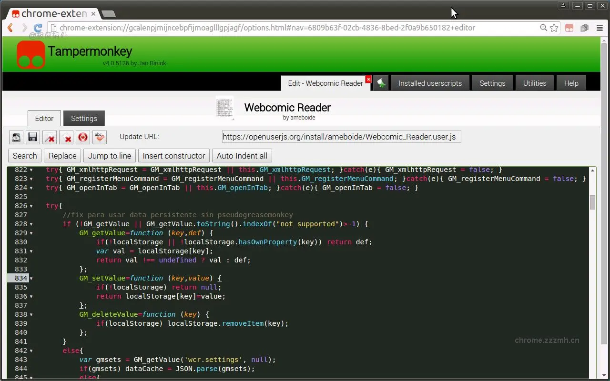The width and height of the screenshot is (610, 381).
Task: Fold the code block at line 838
Action: click(x=31, y=315)
